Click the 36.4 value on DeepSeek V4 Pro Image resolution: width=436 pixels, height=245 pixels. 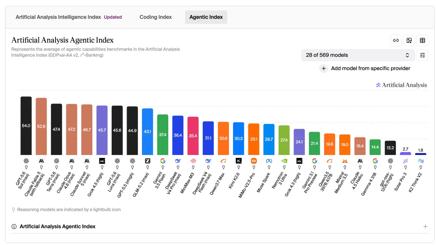(x=178, y=135)
